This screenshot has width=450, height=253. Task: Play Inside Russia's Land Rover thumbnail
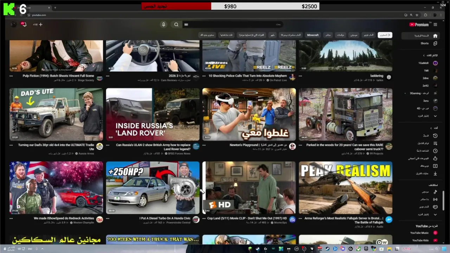(153, 115)
